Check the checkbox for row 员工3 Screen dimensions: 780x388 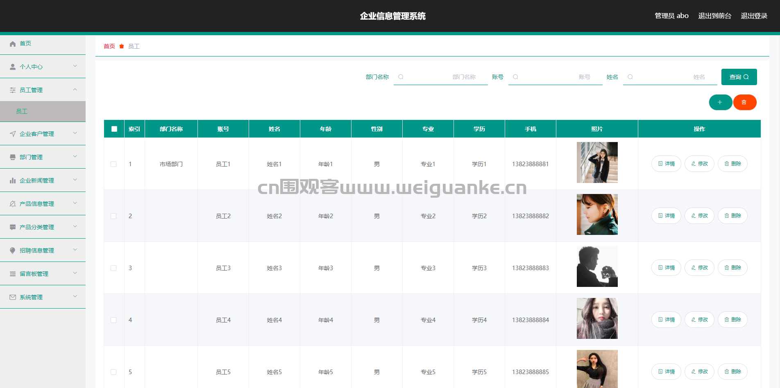113,268
